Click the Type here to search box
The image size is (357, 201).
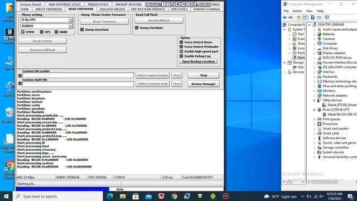point(58,196)
